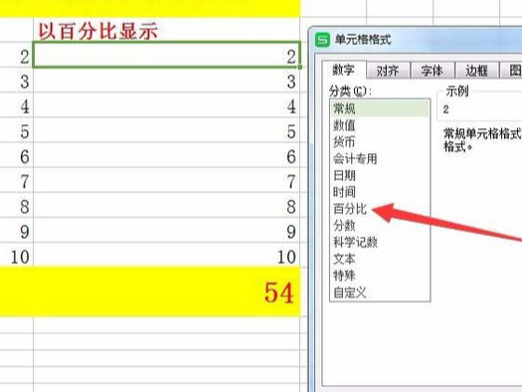
Task: Open the 边框 tab
Action: pos(476,71)
